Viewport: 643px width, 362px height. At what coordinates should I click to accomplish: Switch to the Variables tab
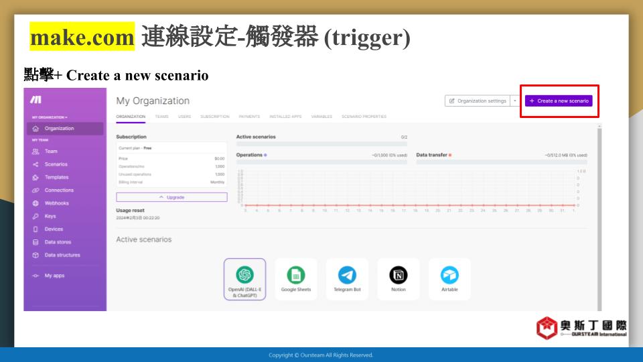tap(321, 117)
